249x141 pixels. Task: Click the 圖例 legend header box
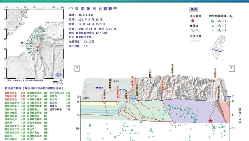[194, 9]
